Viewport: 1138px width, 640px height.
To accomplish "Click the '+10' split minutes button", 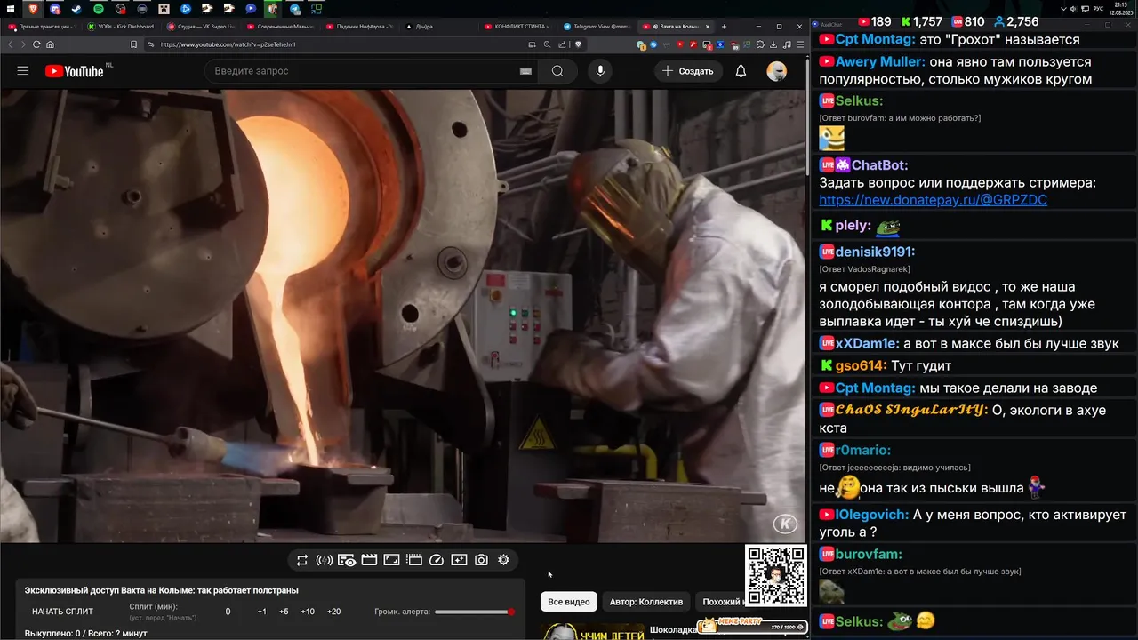I will [x=308, y=612].
